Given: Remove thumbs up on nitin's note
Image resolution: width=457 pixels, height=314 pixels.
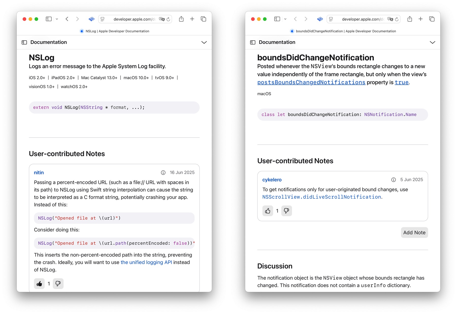Looking at the screenshot, I should pyautogui.click(x=39, y=284).
